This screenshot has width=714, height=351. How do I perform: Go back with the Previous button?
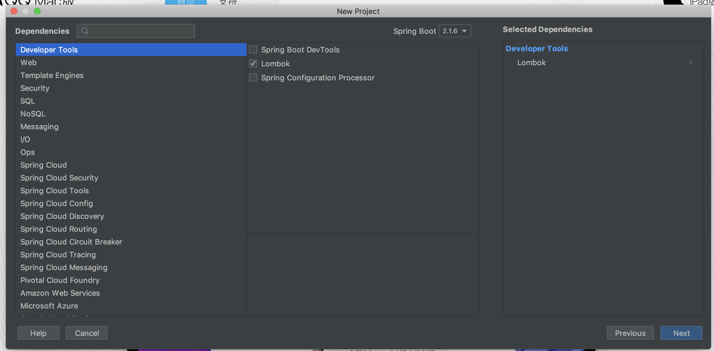coord(630,333)
